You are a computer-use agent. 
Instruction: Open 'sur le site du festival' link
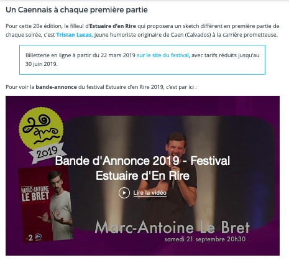tap(163, 55)
